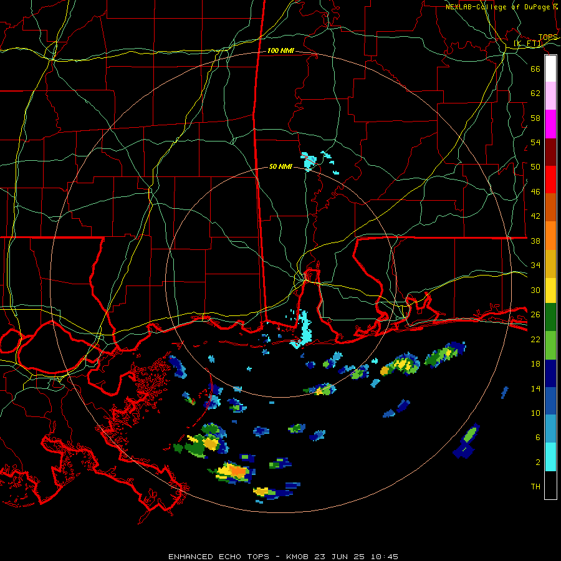Select the light pink legend color band
This screenshot has height=561, width=561.
tap(550, 96)
